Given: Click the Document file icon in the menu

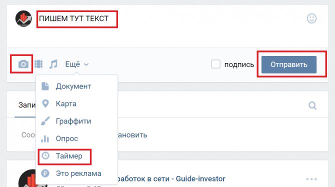Looking at the screenshot, I should [45, 86].
